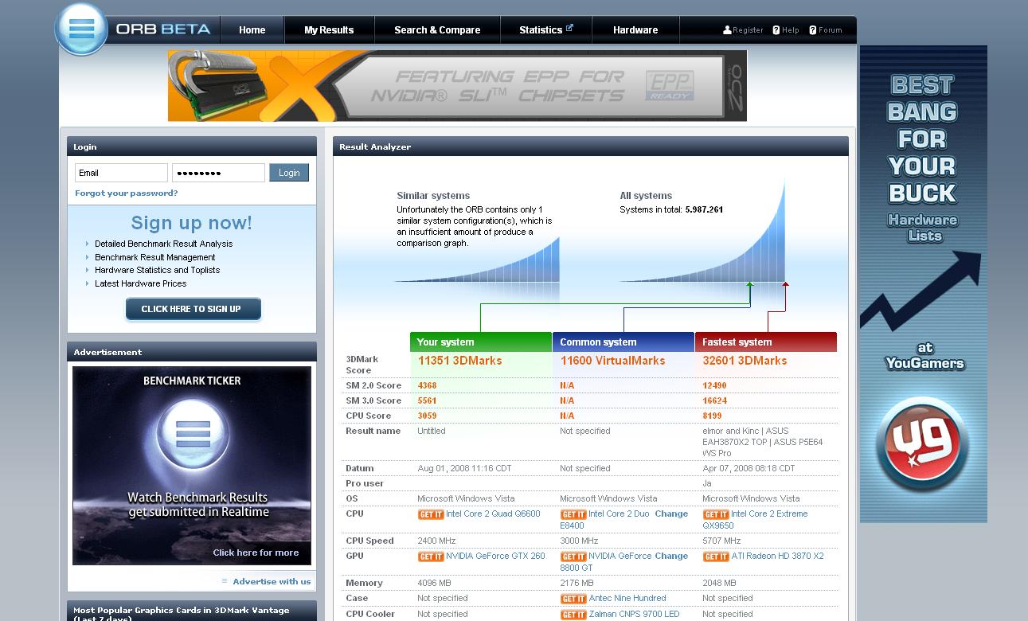Open ATI Radeon HD 3870 X2 link
The height and width of the screenshot is (621, 1028).
click(777, 556)
